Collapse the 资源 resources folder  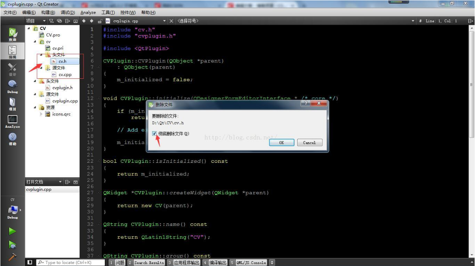pos(35,107)
